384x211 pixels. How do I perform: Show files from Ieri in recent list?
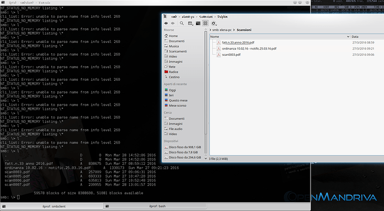pos(169,95)
